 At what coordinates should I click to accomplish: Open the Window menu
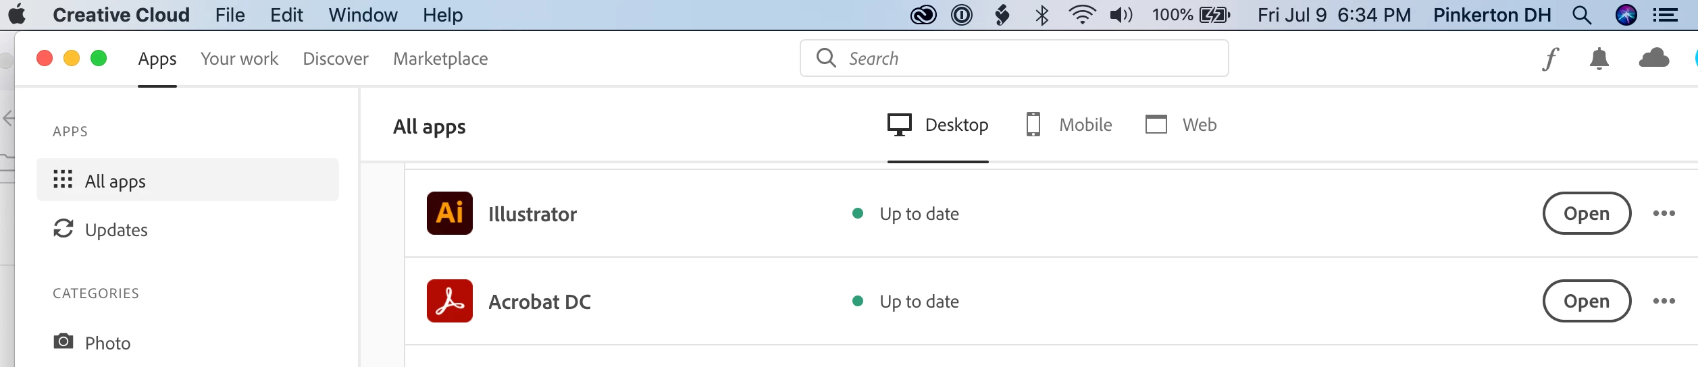(363, 15)
